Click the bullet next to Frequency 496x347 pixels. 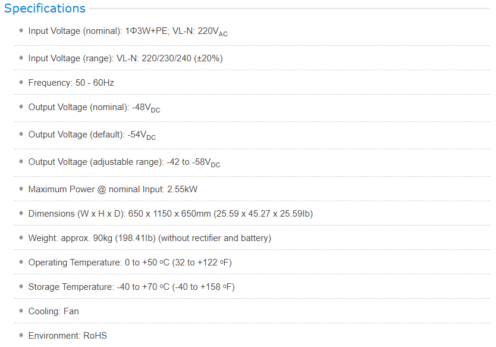[21, 82]
